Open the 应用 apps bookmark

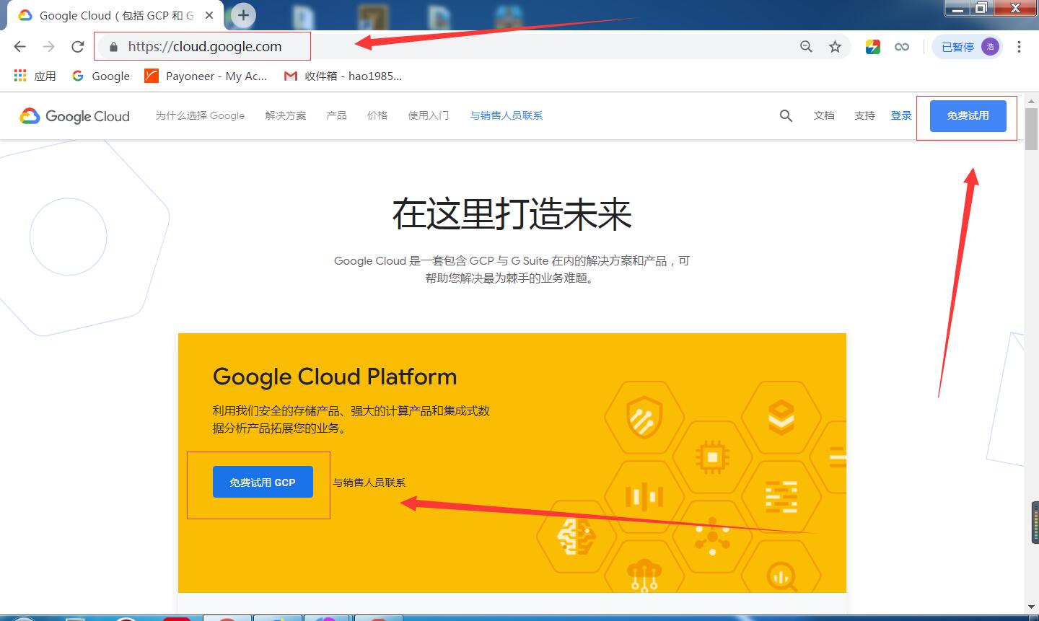[x=35, y=76]
